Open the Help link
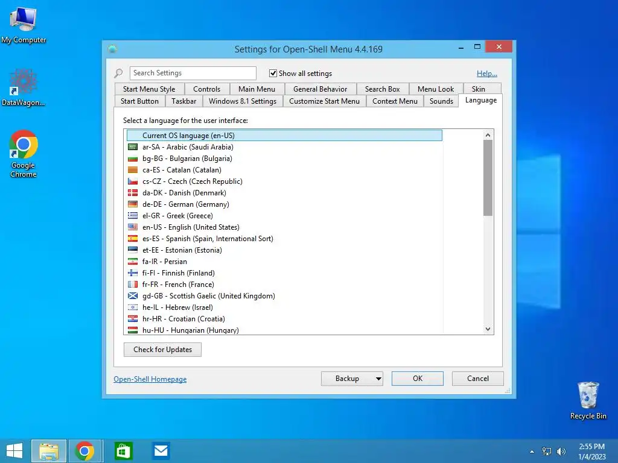The width and height of the screenshot is (618, 463). click(x=487, y=73)
